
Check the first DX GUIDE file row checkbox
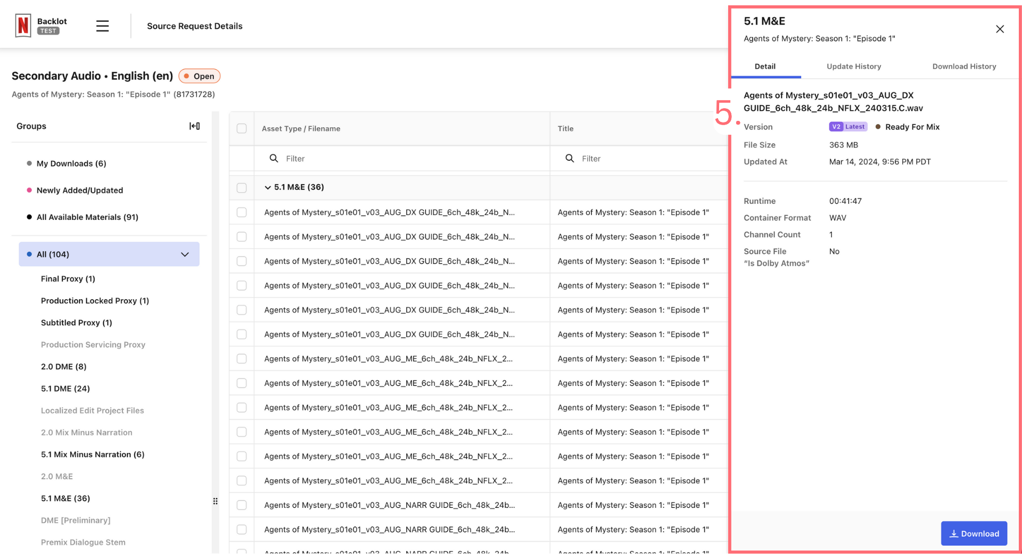pos(242,212)
